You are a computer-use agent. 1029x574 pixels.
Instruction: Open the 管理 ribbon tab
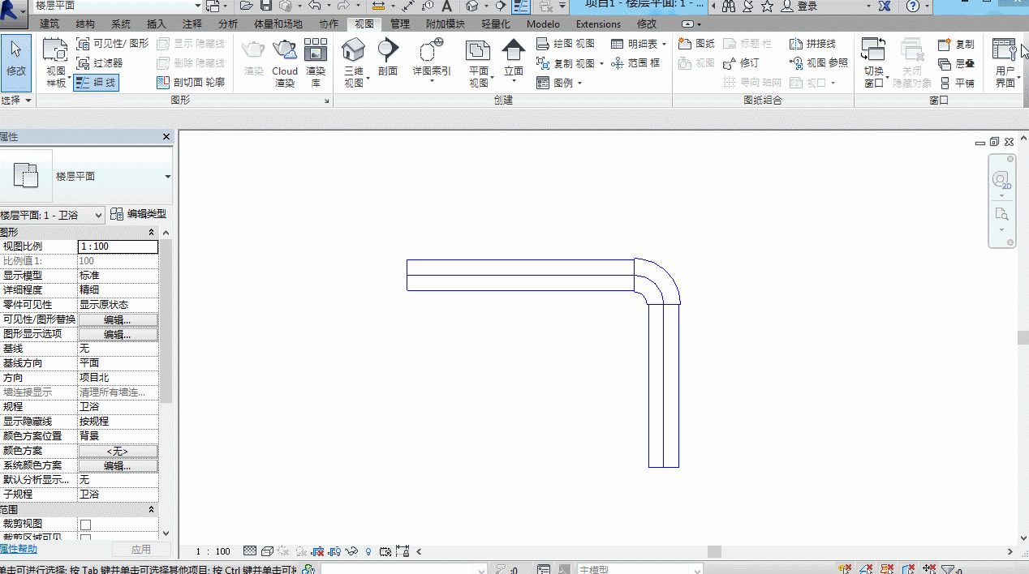click(400, 24)
